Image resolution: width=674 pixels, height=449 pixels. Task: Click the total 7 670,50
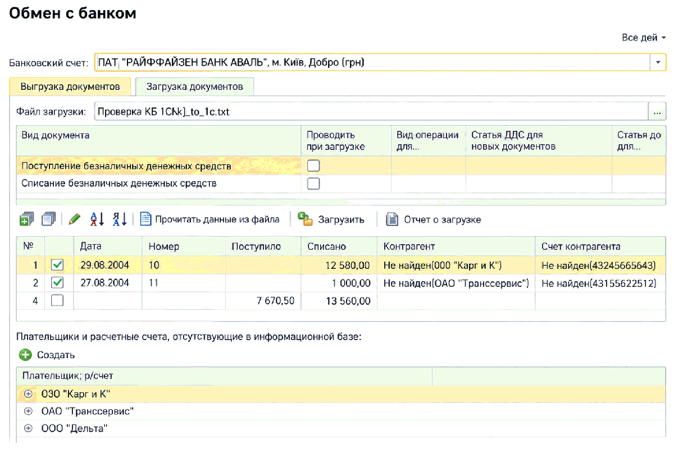[275, 301]
